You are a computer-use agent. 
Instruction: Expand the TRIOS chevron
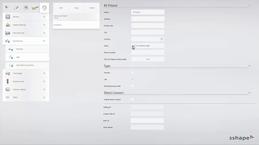[x=44, y=97]
